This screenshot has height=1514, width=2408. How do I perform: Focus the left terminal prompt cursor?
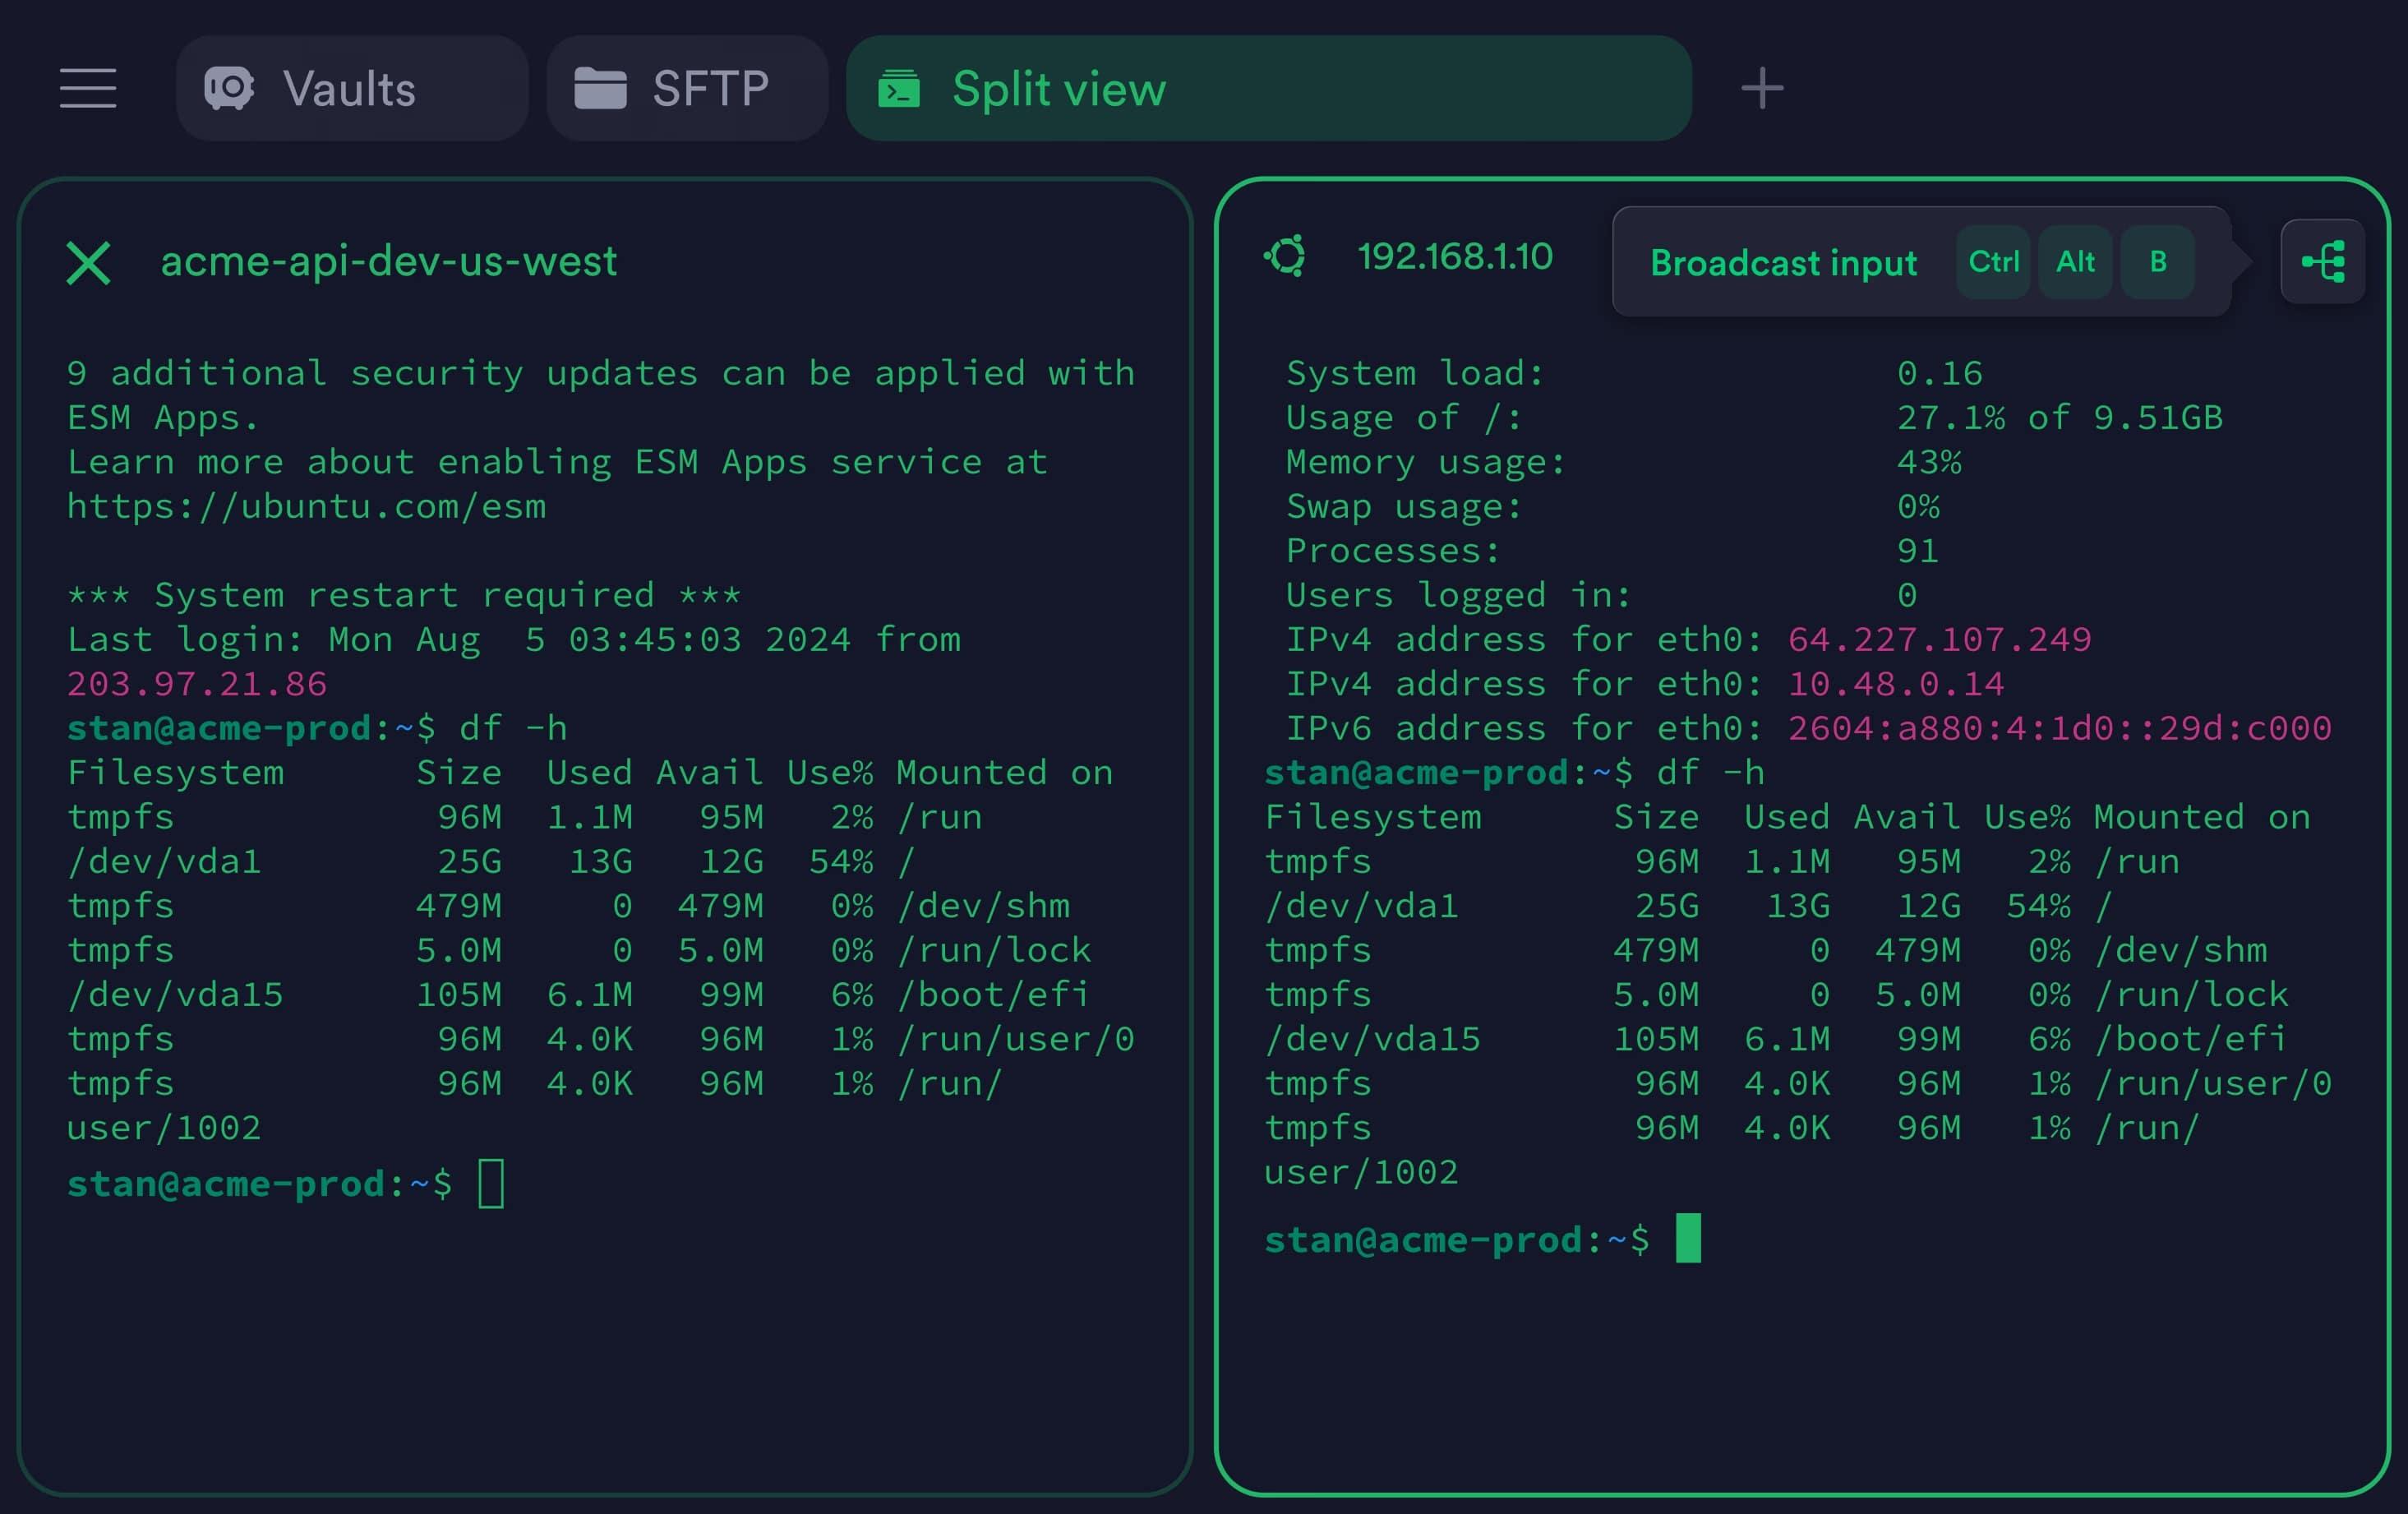pos(491,1184)
